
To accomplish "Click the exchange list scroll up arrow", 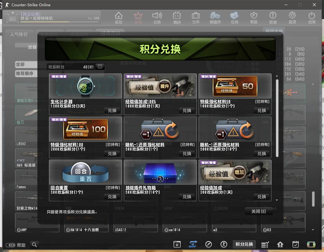I will [277, 76].
